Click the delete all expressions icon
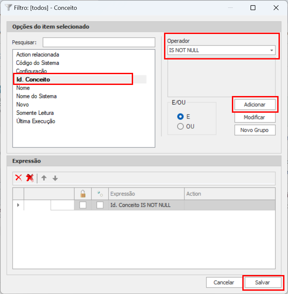This screenshot has width=288, height=294. pos(30,178)
